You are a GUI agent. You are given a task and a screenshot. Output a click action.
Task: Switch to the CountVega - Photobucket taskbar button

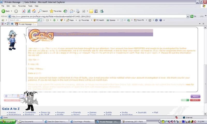(x=82, y=122)
